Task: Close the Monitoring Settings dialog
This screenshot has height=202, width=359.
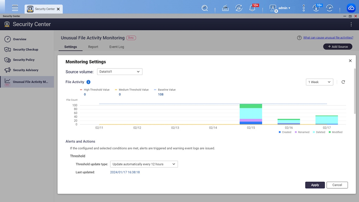Action: [350, 61]
